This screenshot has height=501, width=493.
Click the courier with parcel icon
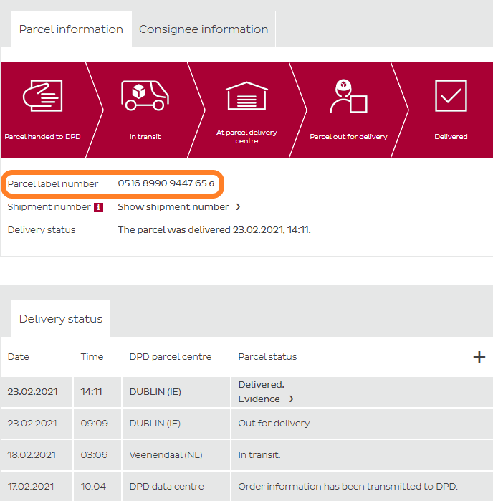click(x=348, y=96)
